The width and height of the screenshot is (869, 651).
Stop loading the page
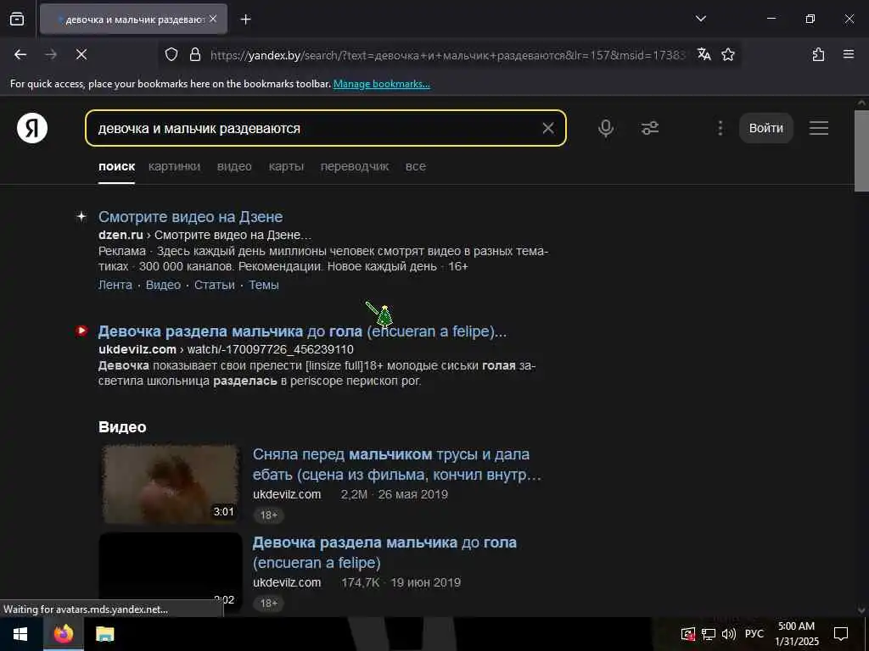(81, 54)
